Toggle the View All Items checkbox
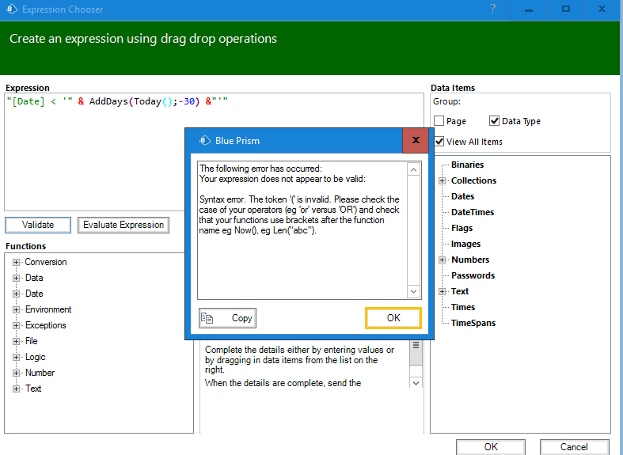 (x=439, y=142)
